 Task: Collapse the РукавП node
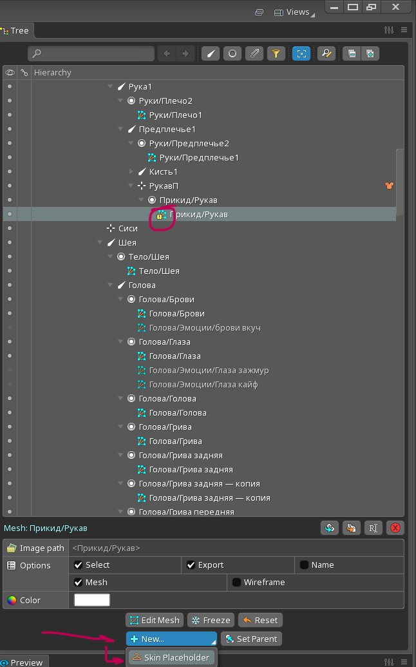tap(131, 186)
